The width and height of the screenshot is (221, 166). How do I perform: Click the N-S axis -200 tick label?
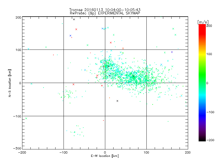point(17,148)
